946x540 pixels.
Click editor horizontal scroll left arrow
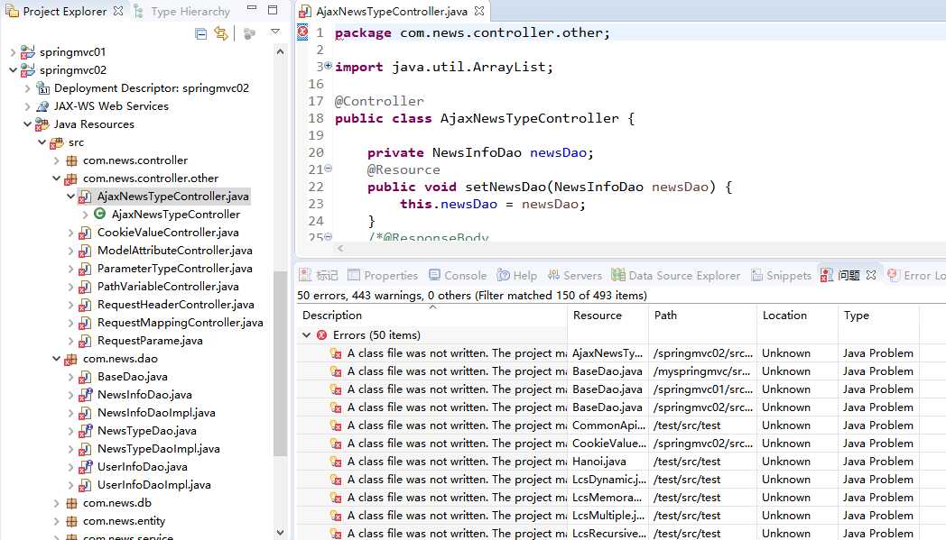pyautogui.click(x=341, y=248)
